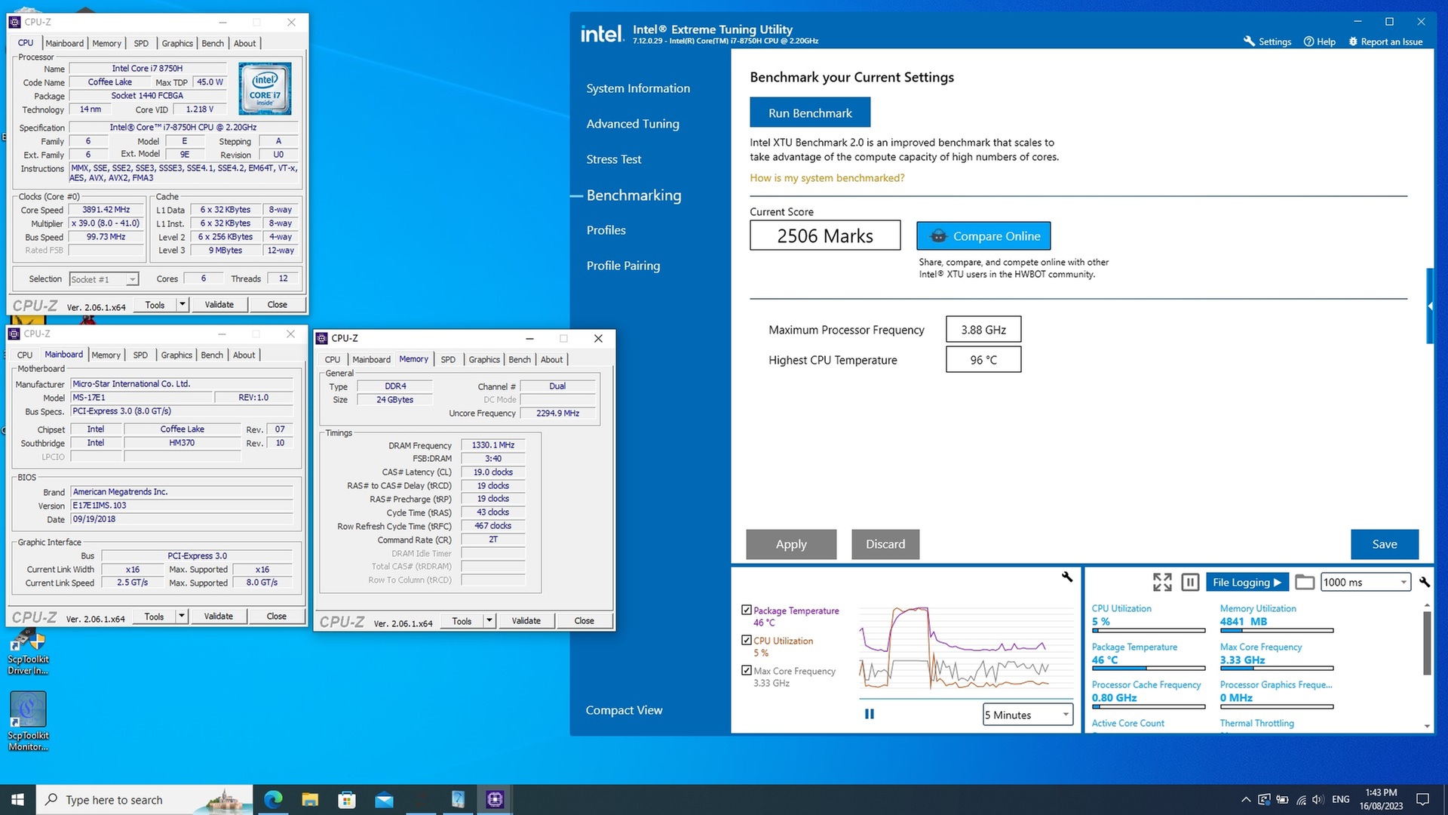Open graph settings wrench in XTU graph panel
Screen dimensions: 1448x815
[1066, 577]
